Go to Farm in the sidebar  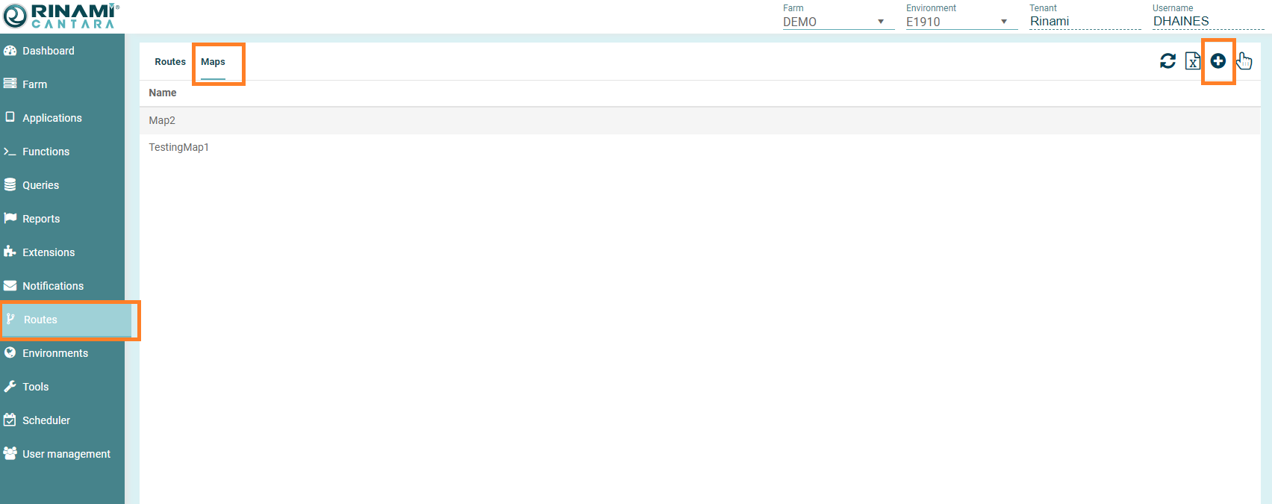tap(34, 84)
